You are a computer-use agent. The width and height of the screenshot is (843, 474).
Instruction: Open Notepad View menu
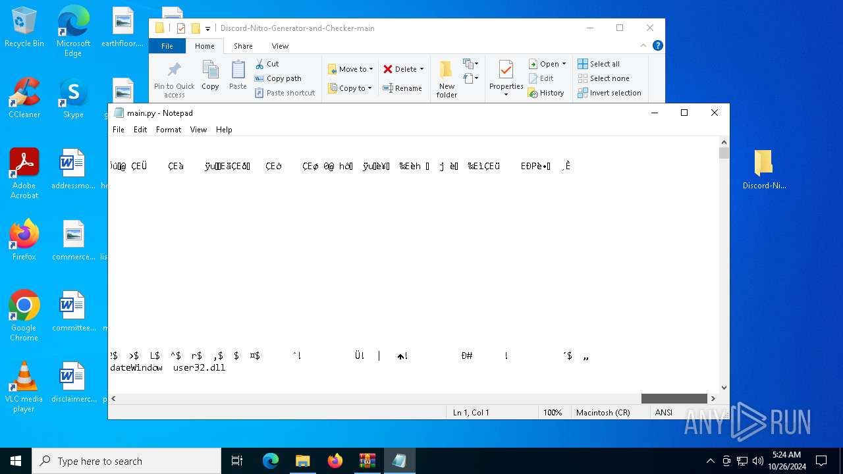[x=199, y=130]
